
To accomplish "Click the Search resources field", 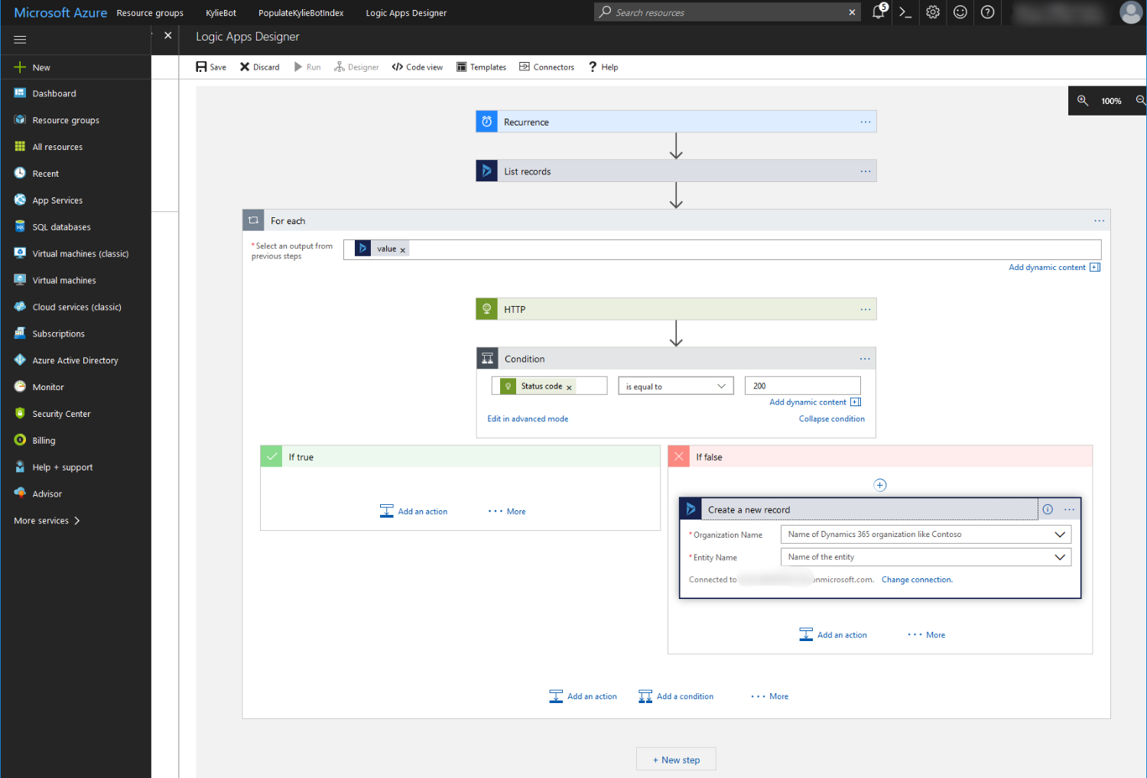I will pyautogui.click(x=727, y=12).
